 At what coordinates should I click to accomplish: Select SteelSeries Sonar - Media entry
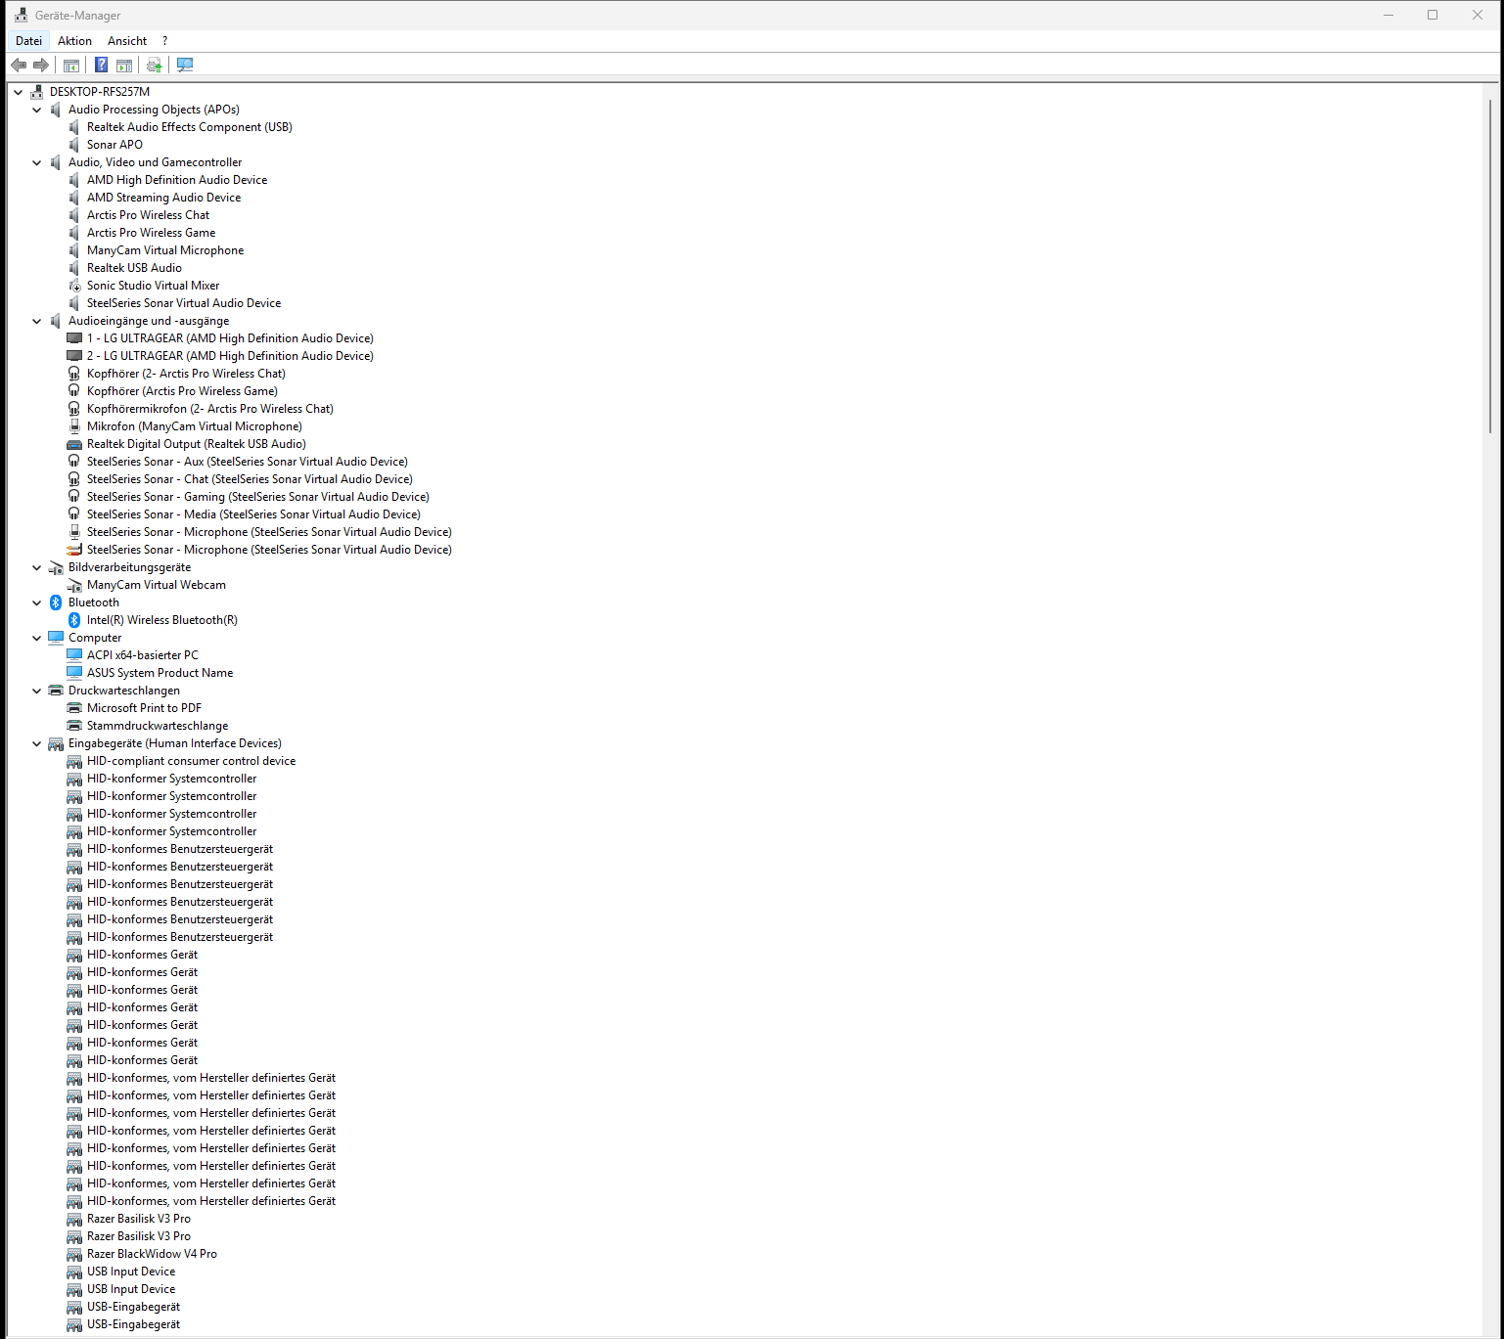tap(253, 514)
